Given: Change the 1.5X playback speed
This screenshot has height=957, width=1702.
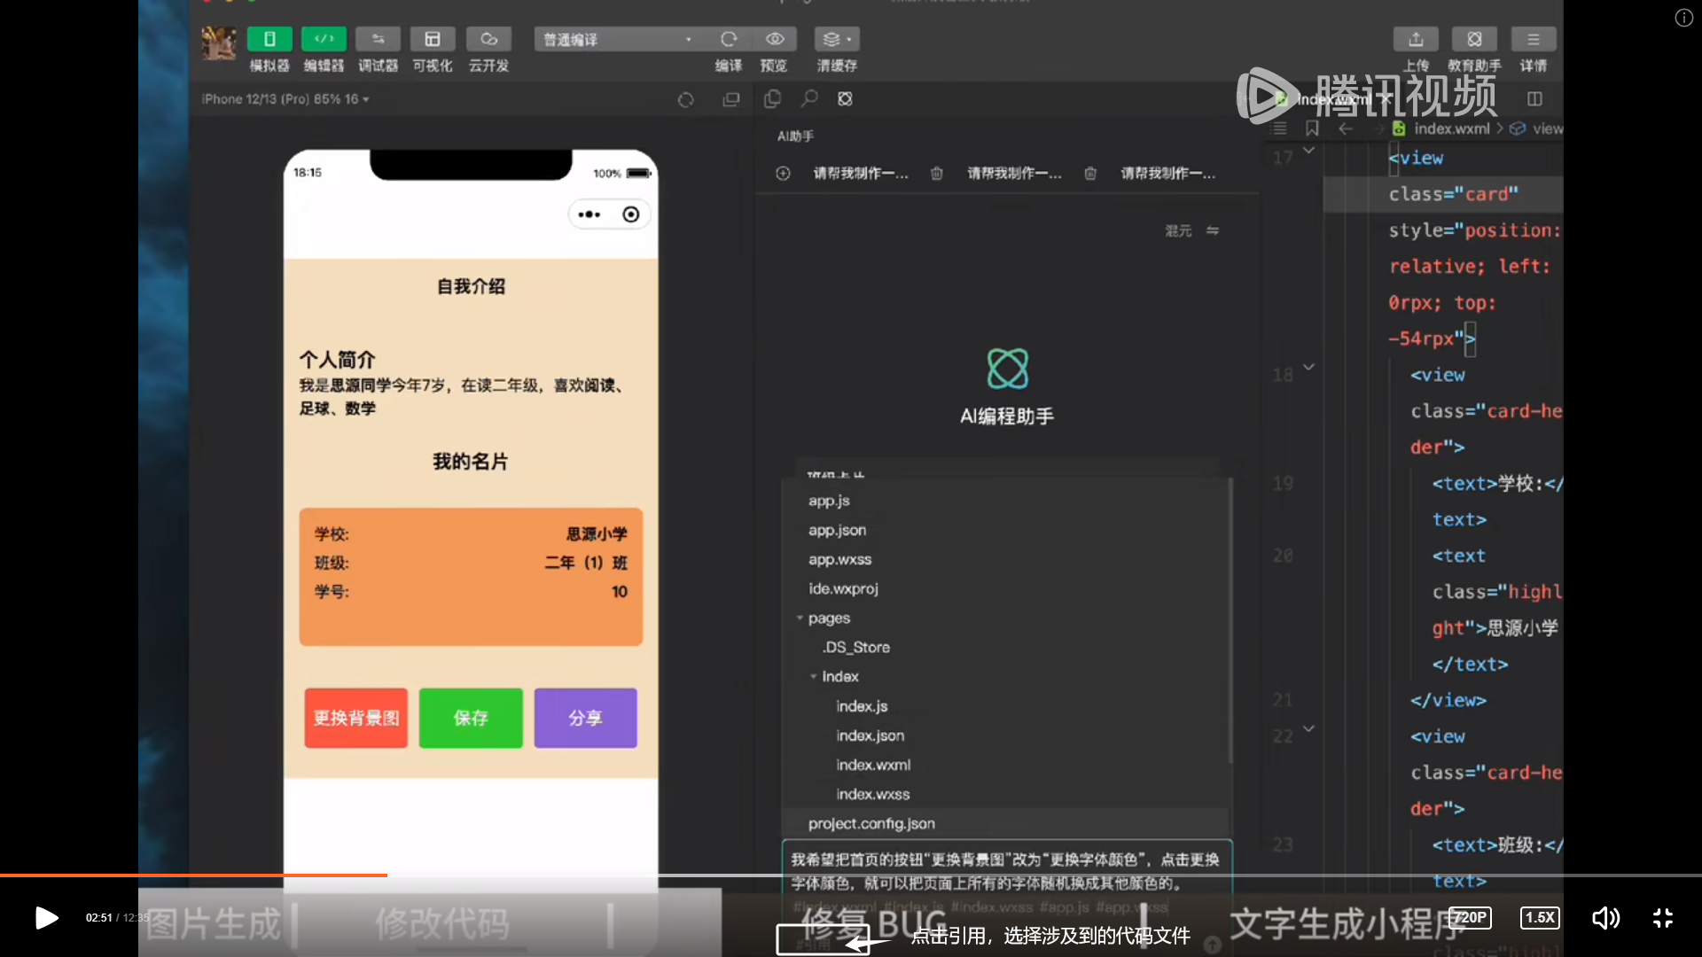Looking at the screenshot, I should coord(1540,918).
